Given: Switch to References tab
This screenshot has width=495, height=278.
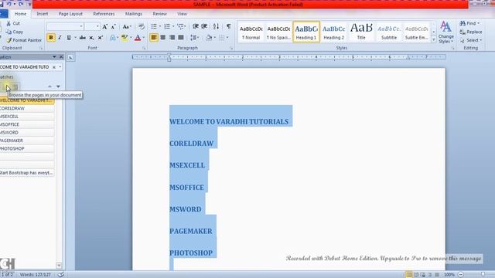Looking at the screenshot, I should pos(104,14).
